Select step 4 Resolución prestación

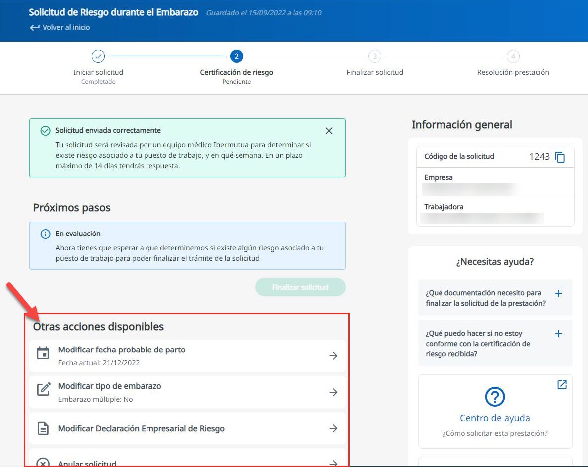(x=513, y=56)
